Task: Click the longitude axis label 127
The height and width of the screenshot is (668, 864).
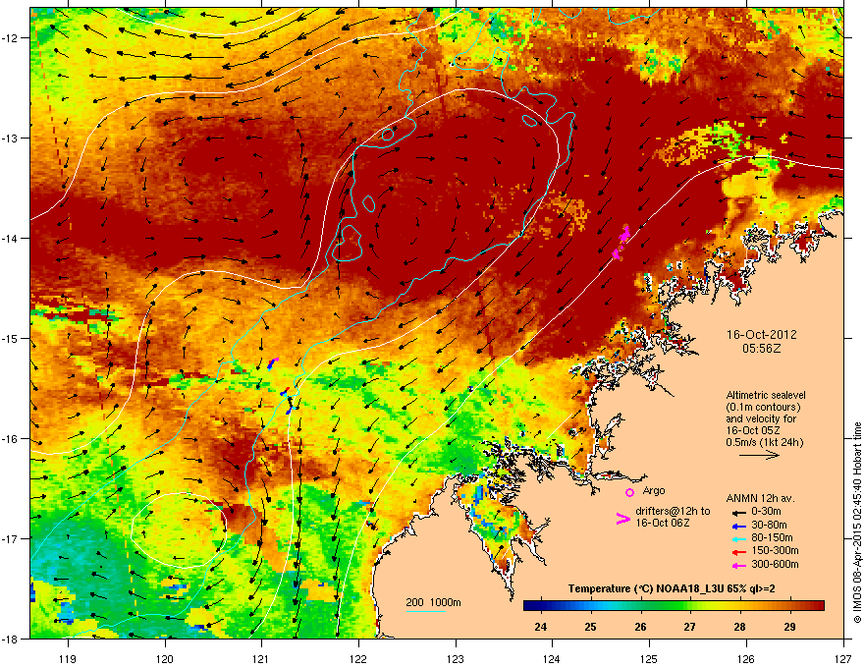Action: click(x=843, y=659)
